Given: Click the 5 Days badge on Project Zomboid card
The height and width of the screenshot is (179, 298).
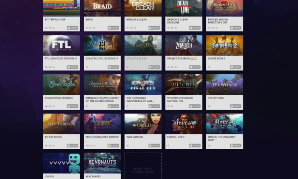Looking at the screenshot, I should 195,67.
